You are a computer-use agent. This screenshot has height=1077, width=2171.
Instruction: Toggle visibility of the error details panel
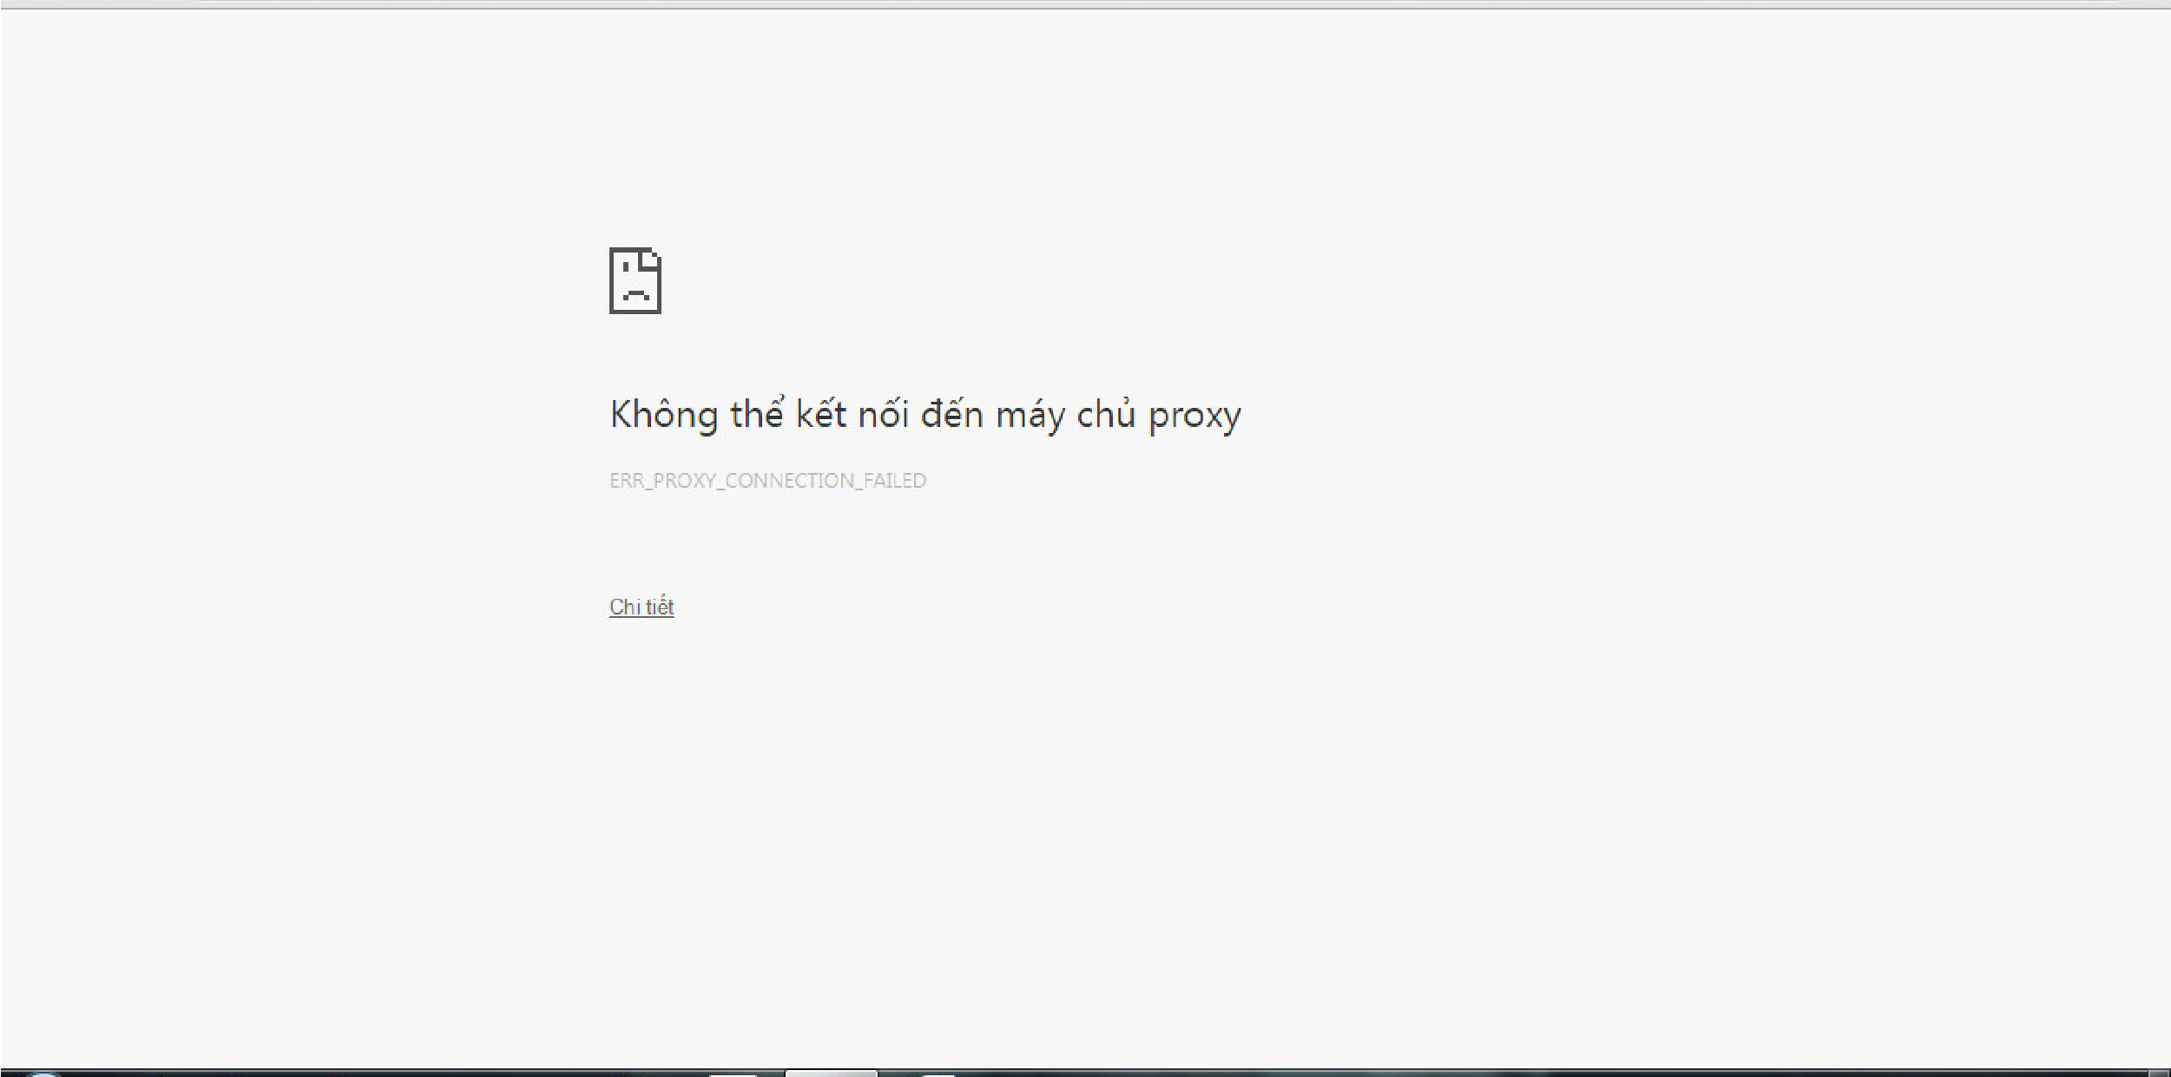click(641, 607)
